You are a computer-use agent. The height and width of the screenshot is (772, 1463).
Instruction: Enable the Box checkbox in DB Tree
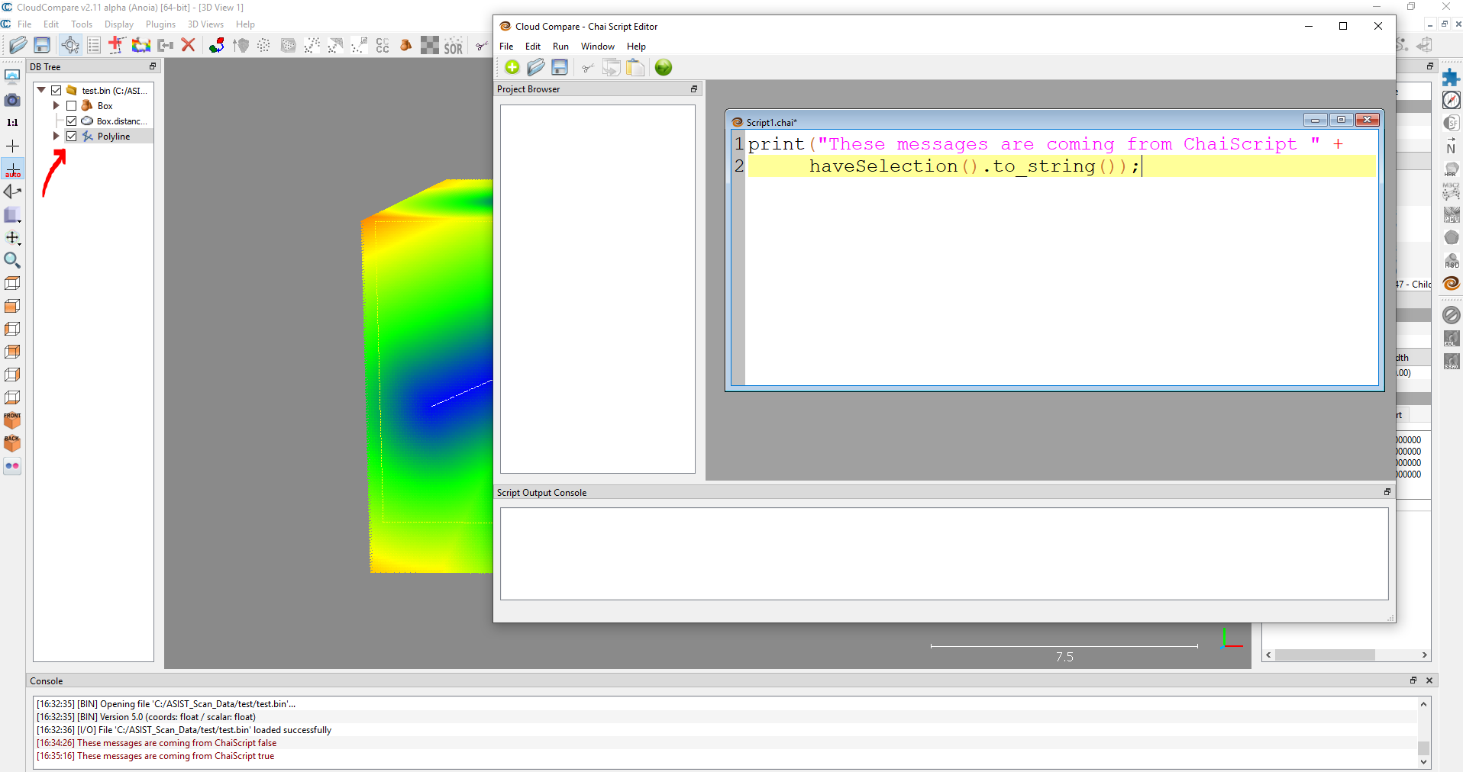click(72, 106)
